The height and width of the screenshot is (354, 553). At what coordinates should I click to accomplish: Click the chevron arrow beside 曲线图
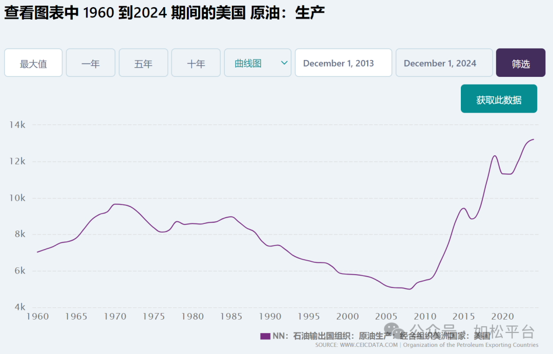[x=284, y=63]
